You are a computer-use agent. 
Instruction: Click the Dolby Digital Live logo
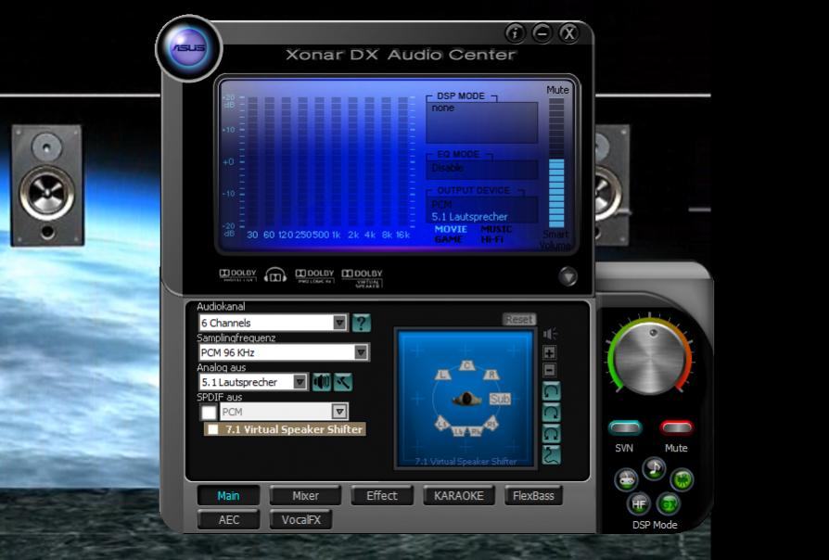tap(238, 275)
